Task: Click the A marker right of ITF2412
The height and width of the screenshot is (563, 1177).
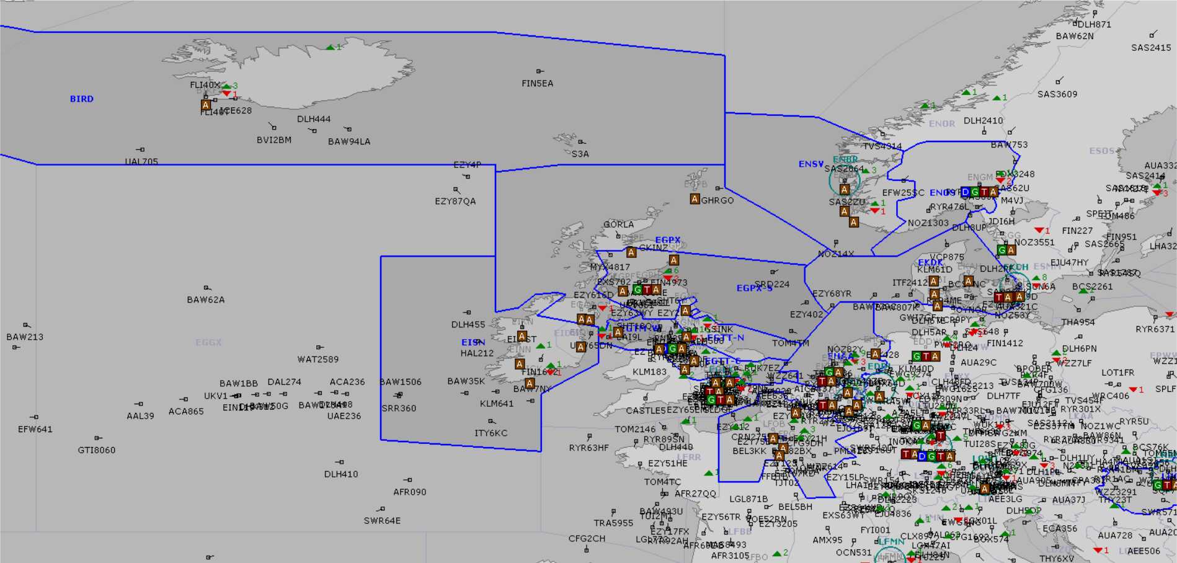Action: [934, 281]
